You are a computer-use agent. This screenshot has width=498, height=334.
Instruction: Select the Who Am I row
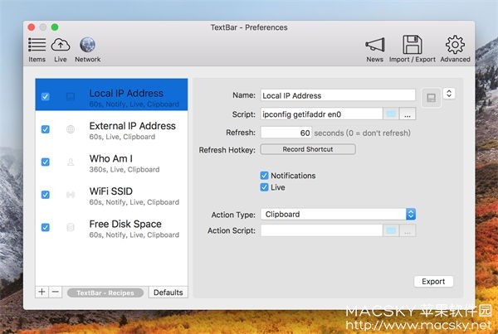click(x=111, y=162)
